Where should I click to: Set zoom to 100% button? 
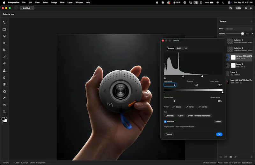click(x=238, y=8)
